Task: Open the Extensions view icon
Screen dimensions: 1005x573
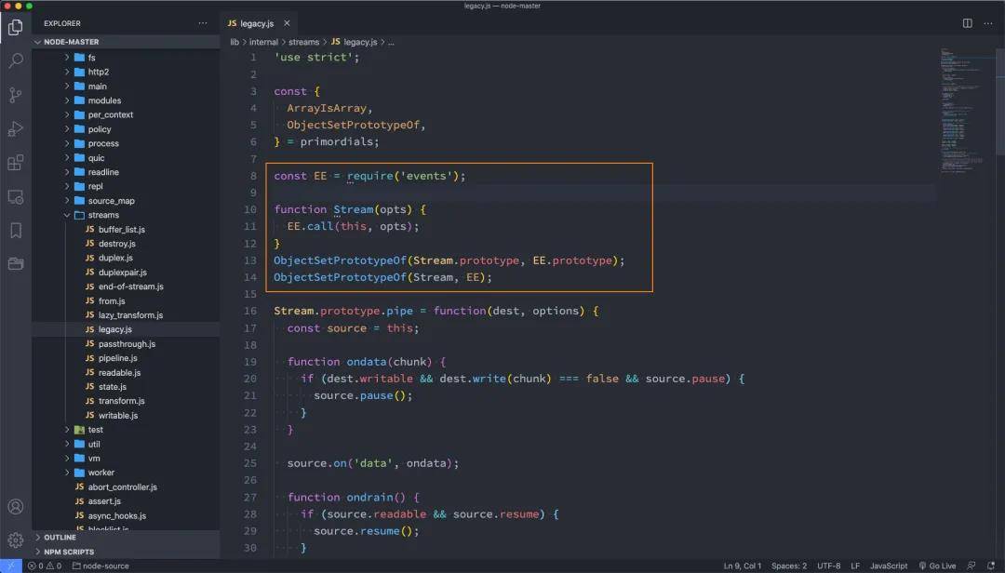Action: (16, 163)
